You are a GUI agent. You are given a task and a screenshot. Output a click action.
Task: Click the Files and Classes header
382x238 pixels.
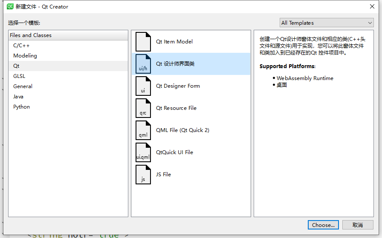68,35
